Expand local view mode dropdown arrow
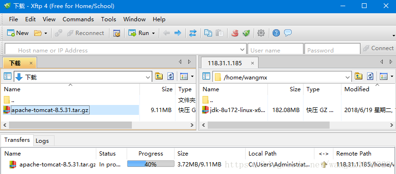 pyautogui.click(x=193, y=77)
